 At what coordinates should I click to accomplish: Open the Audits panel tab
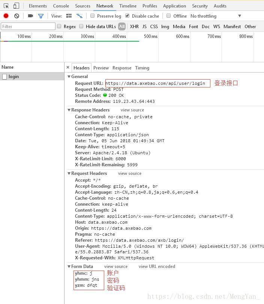tap(220, 6)
